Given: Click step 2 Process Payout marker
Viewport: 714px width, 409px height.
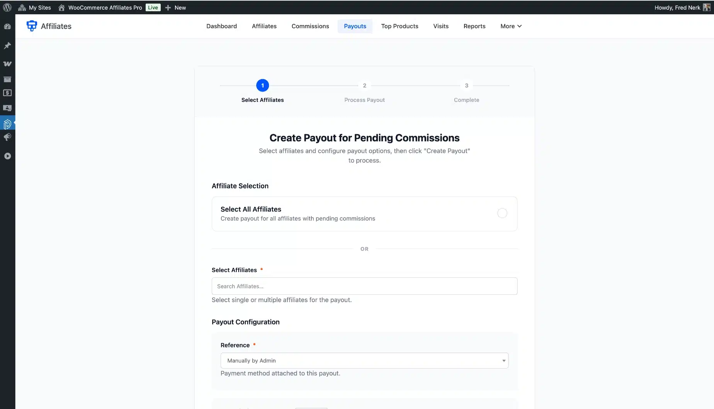Looking at the screenshot, I should [364, 86].
